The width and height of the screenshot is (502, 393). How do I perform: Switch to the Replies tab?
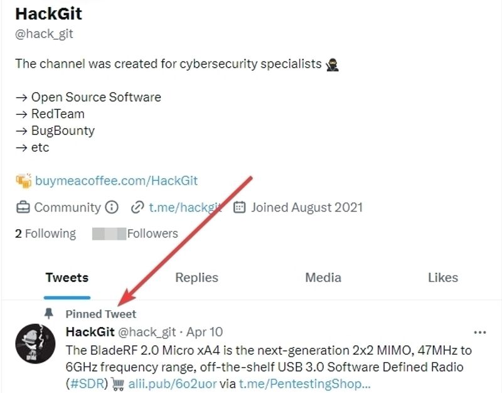(x=196, y=277)
